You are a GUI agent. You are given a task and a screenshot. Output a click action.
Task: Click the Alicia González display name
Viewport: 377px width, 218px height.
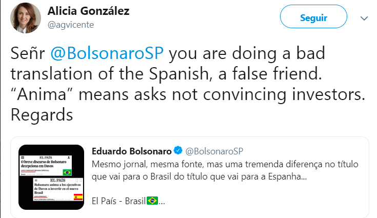point(88,11)
